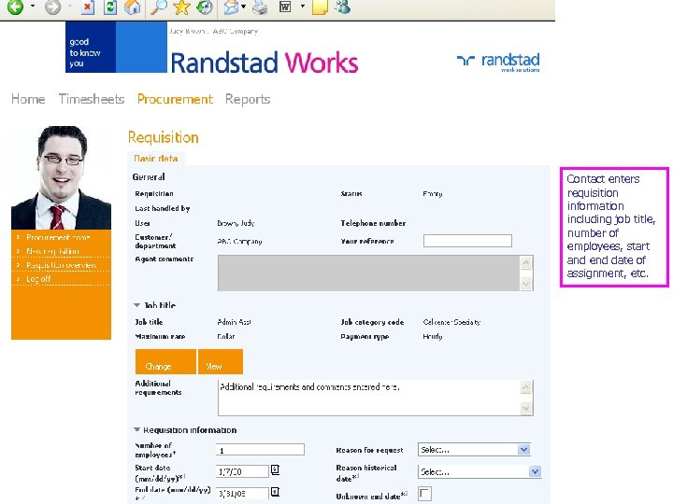
Task: Open the Requisition overview sidebar link
Action: pyautogui.click(x=61, y=265)
